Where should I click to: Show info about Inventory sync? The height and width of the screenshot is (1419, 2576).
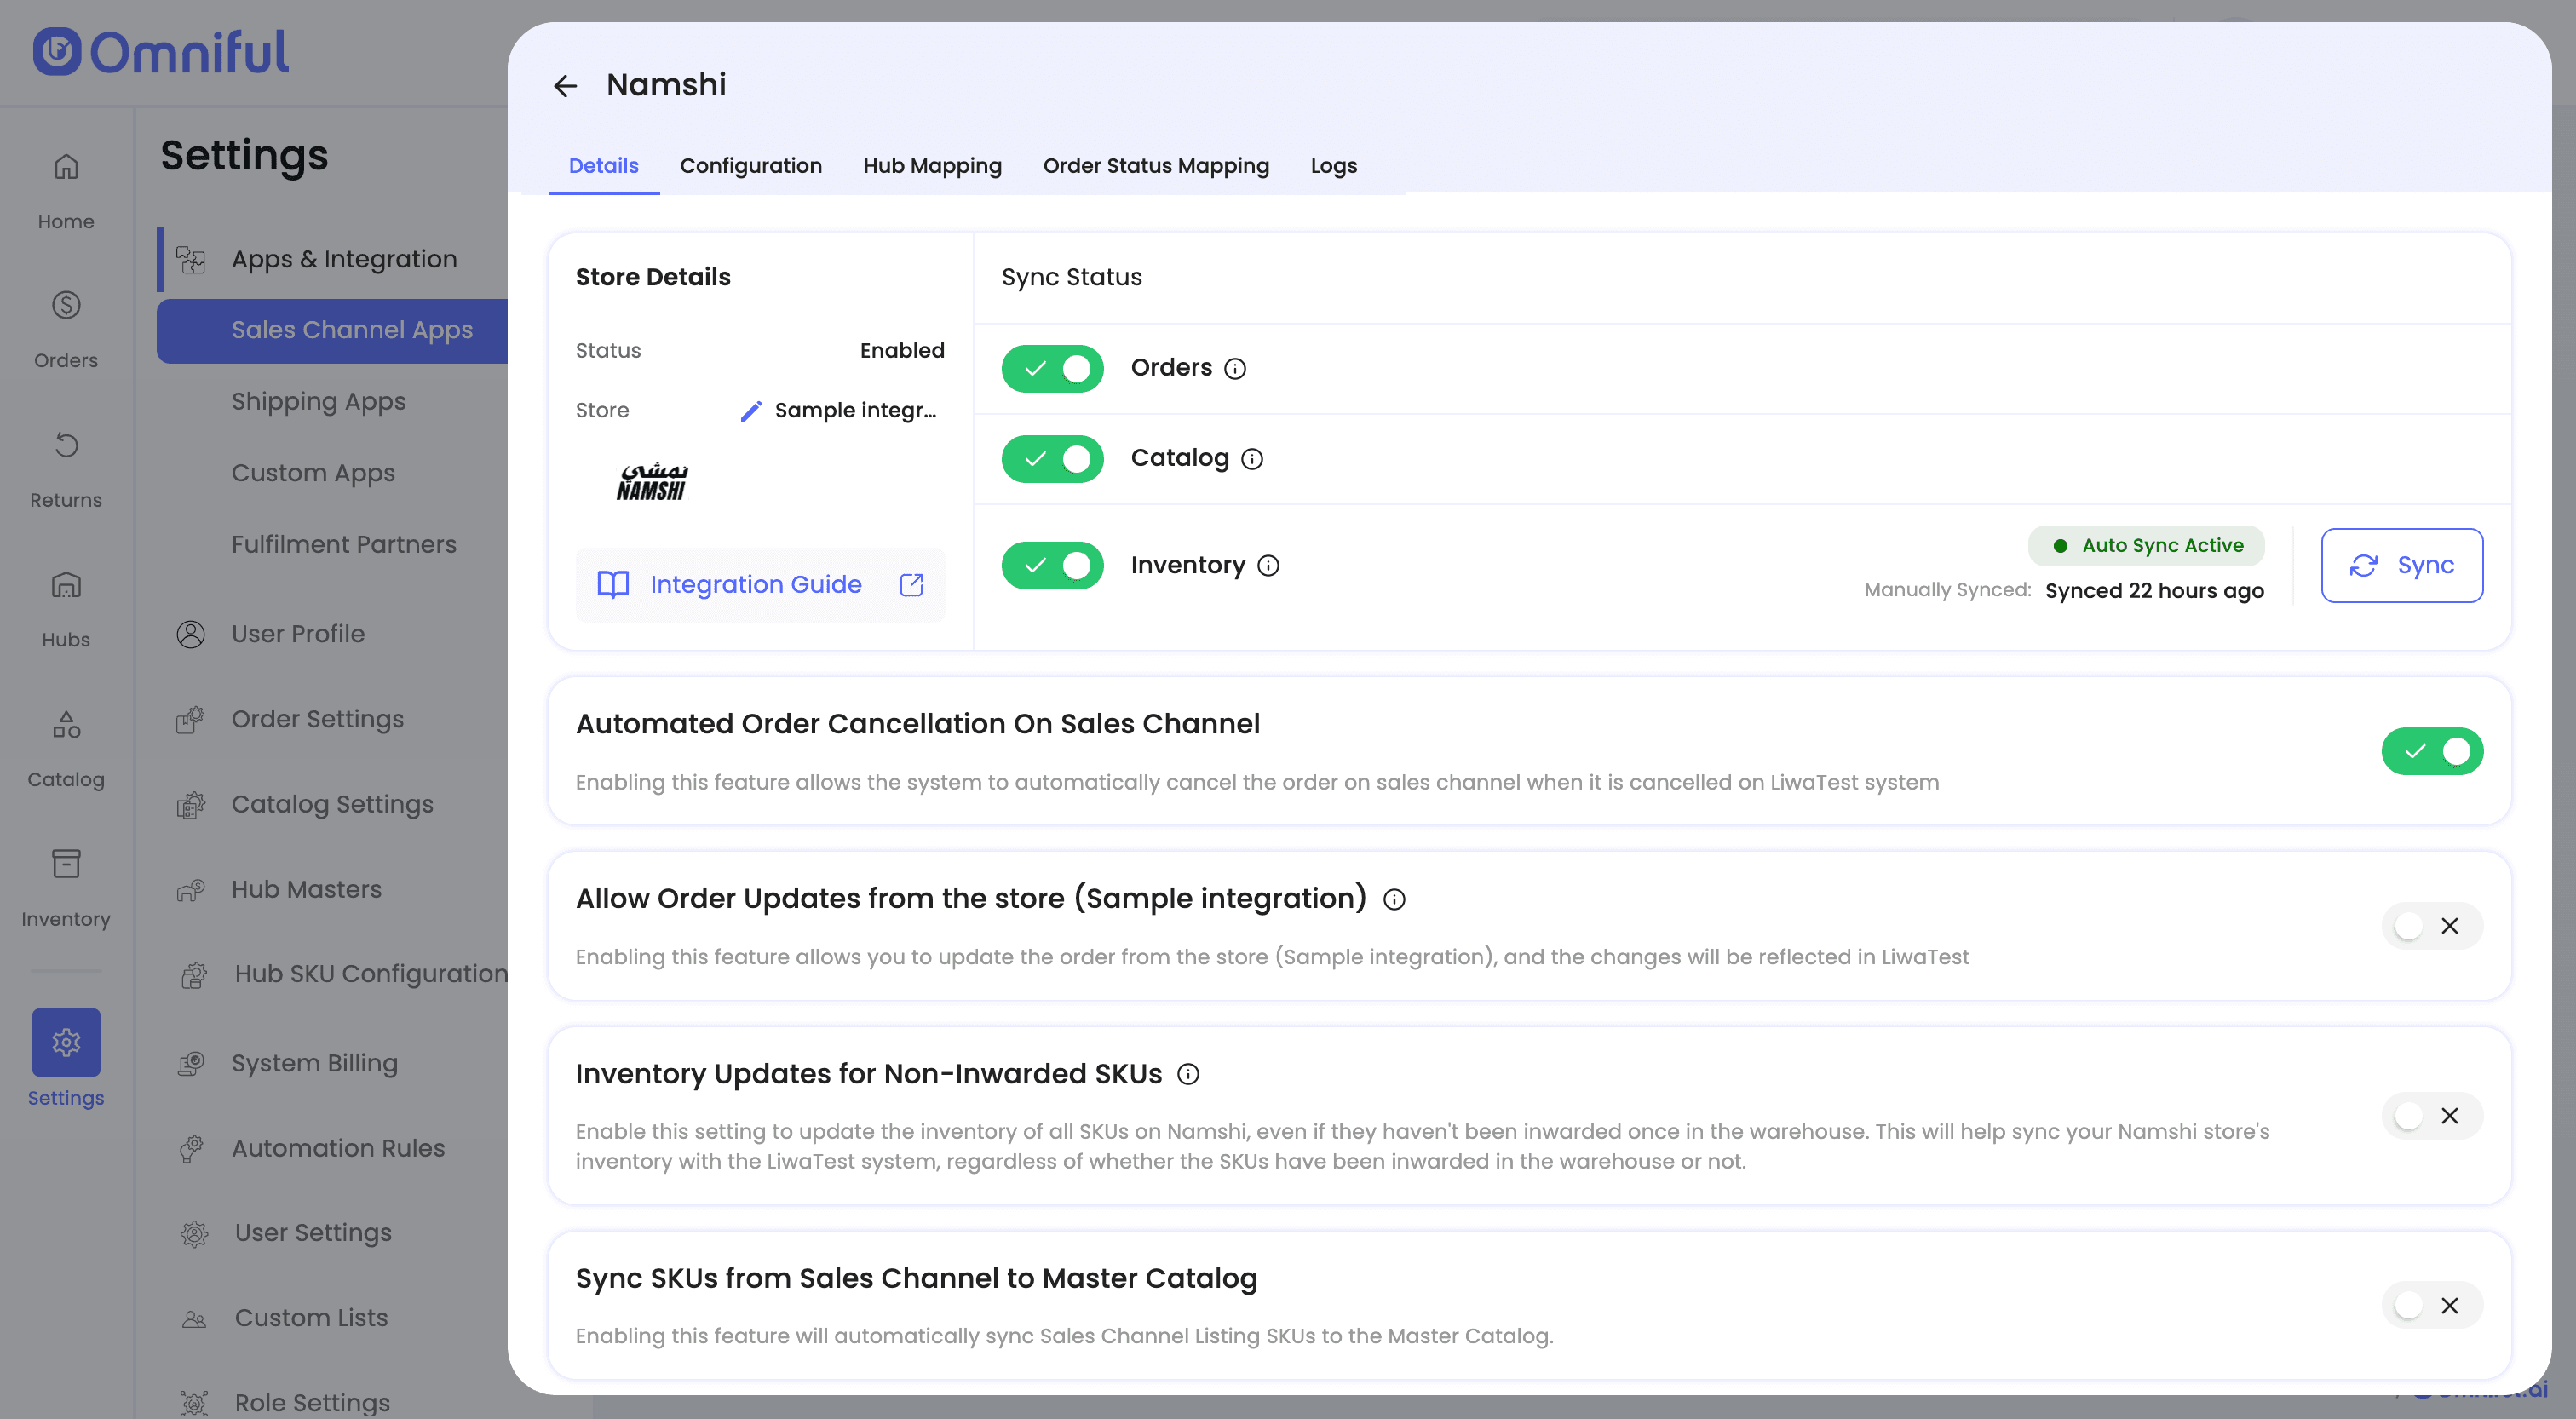pyautogui.click(x=1268, y=566)
